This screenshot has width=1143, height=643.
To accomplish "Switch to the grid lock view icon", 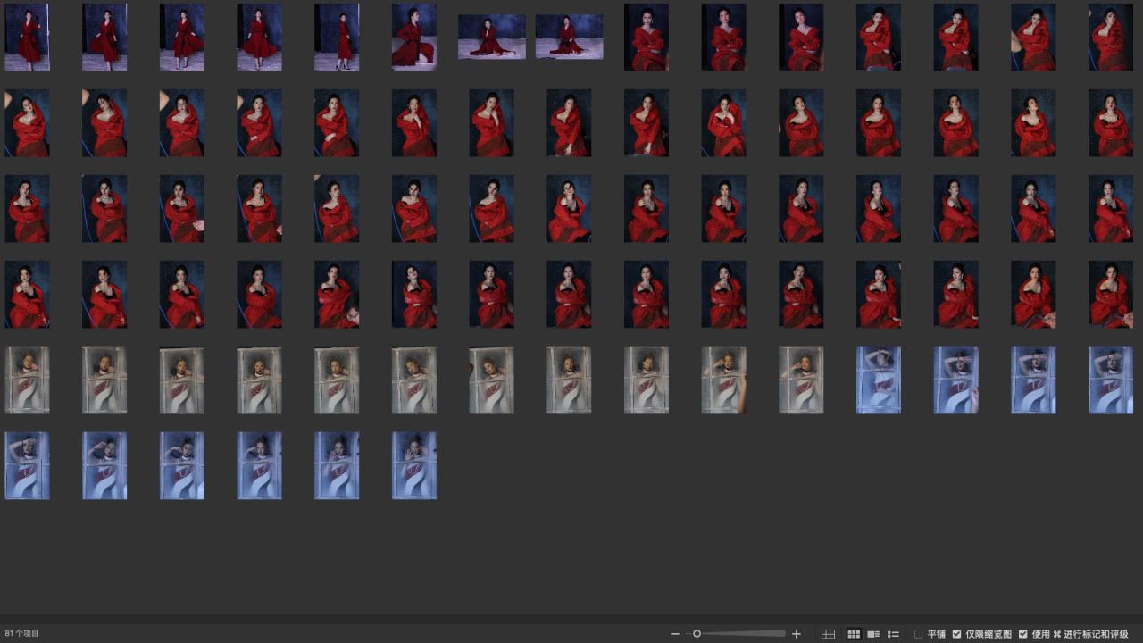I will 828,634.
